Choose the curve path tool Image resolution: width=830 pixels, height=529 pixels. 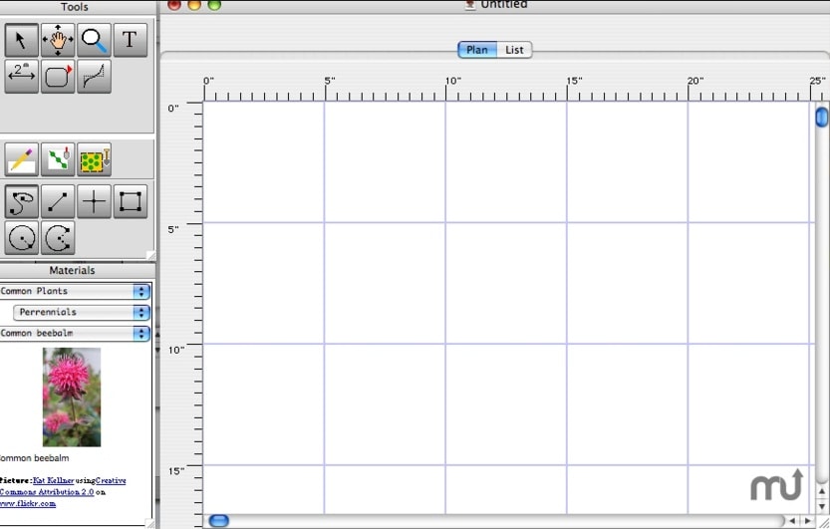click(x=95, y=76)
